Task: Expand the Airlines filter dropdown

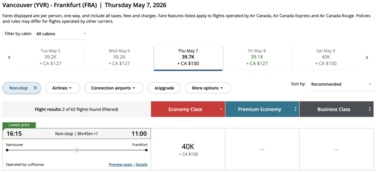Action: 61,88
